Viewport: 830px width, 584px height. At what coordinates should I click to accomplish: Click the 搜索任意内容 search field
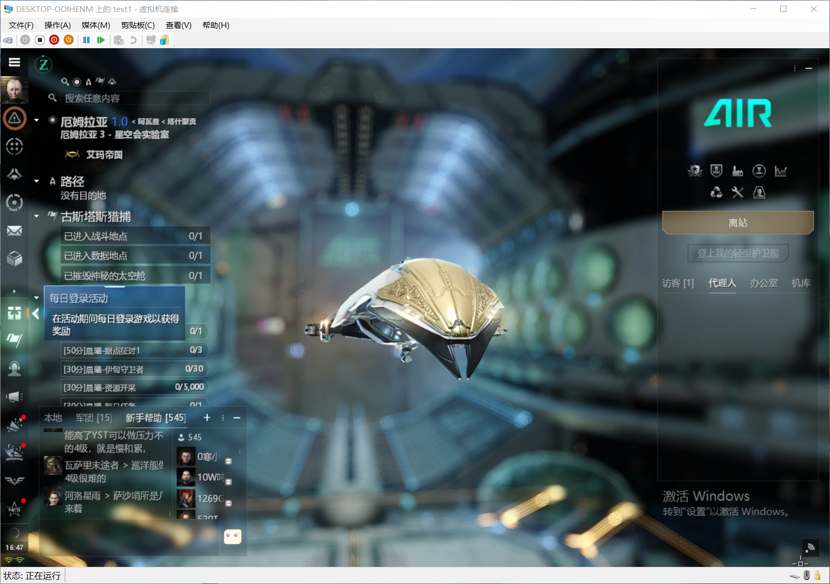pos(136,98)
